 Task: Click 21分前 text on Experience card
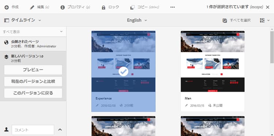pos(129,105)
